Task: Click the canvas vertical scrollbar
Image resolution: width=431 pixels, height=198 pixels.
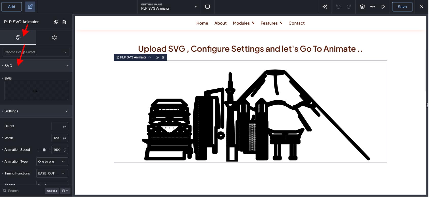Action: [x=425, y=71]
